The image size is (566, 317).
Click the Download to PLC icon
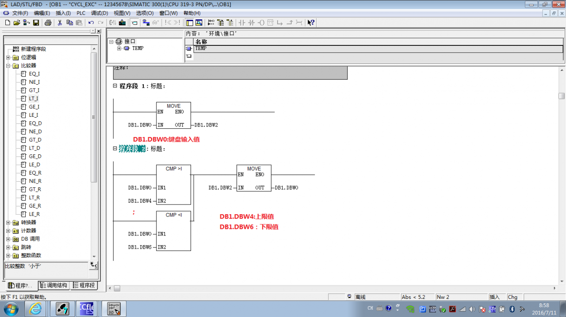(x=122, y=22)
